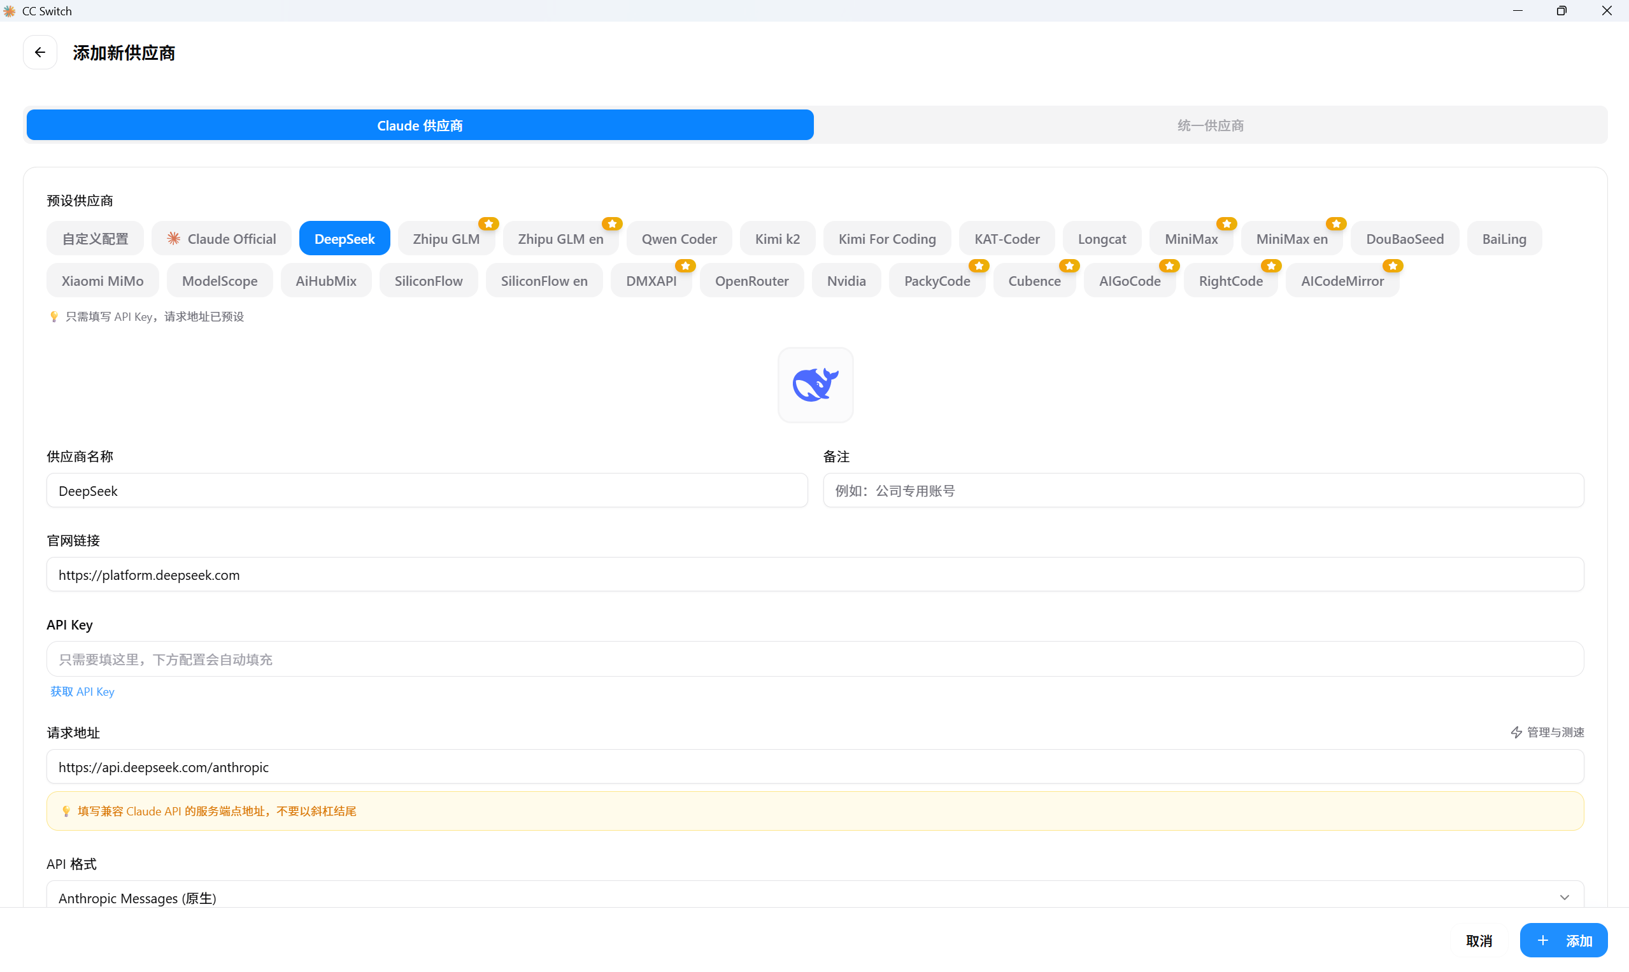This screenshot has height=972, width=1629.
Task: Click the lightning icon for 管理与测速
Action: pyautogui.click(x=1516, y=732)
